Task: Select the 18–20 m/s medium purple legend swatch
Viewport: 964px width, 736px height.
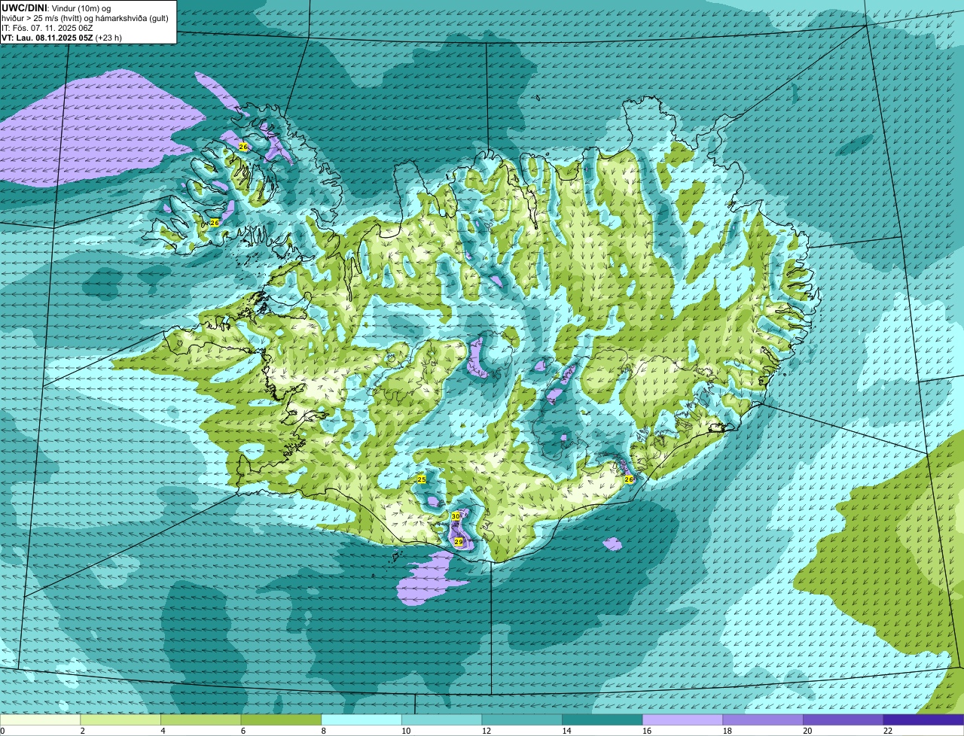Action: click(x=763, y=719)
